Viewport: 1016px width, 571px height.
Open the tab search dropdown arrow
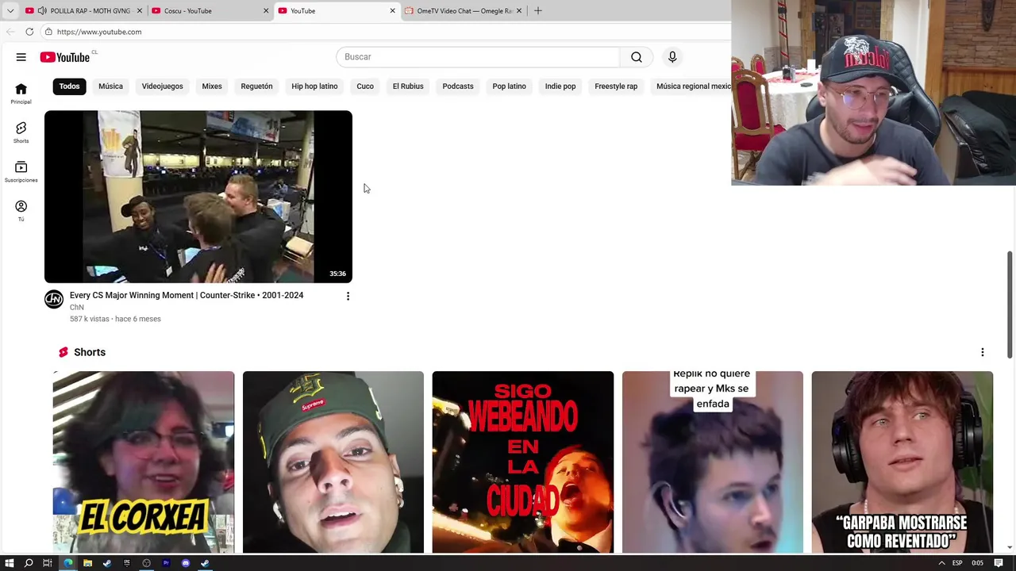pyautogui.click(x=10, y=10)
